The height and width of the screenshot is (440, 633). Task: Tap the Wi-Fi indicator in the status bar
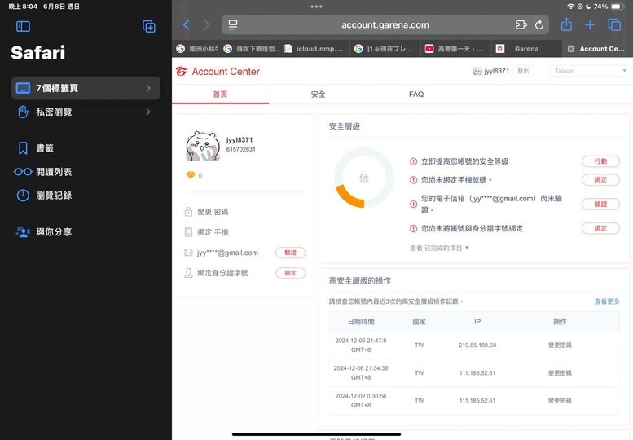(570, 7)
